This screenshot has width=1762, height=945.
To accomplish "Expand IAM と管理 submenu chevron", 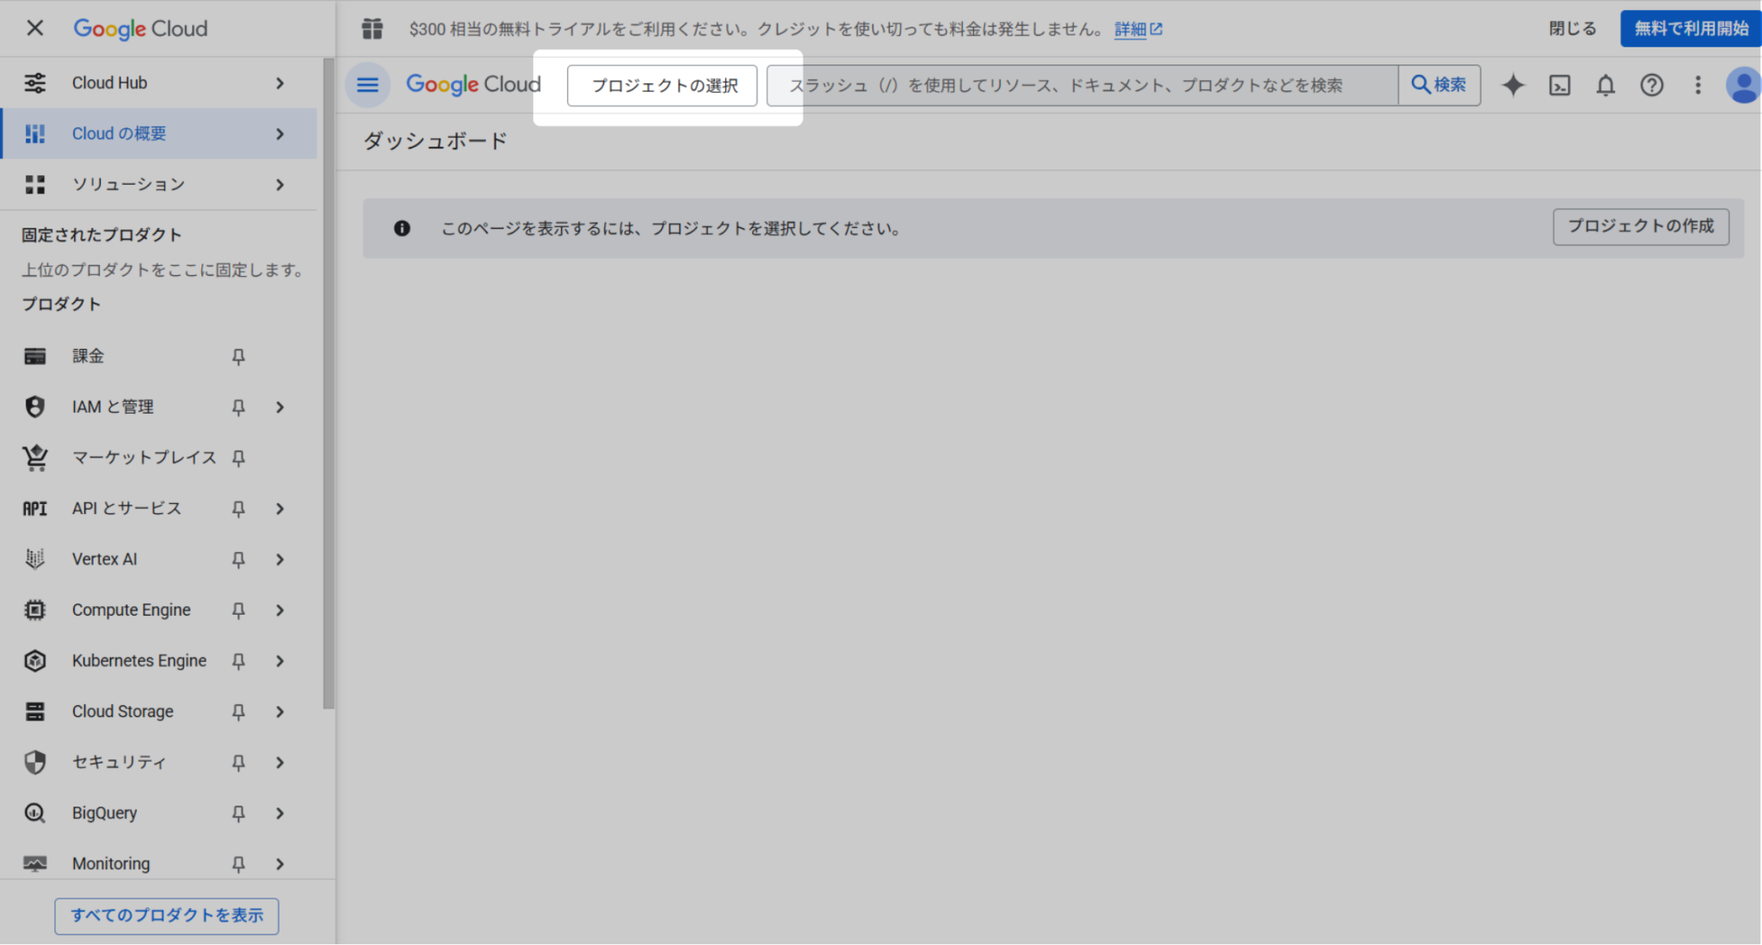I will point(280,407).
